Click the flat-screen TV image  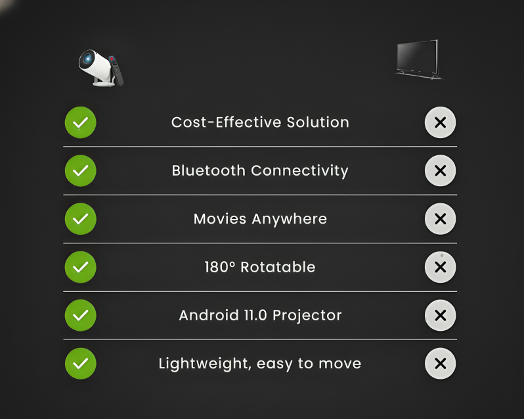[x=418, y=61]
